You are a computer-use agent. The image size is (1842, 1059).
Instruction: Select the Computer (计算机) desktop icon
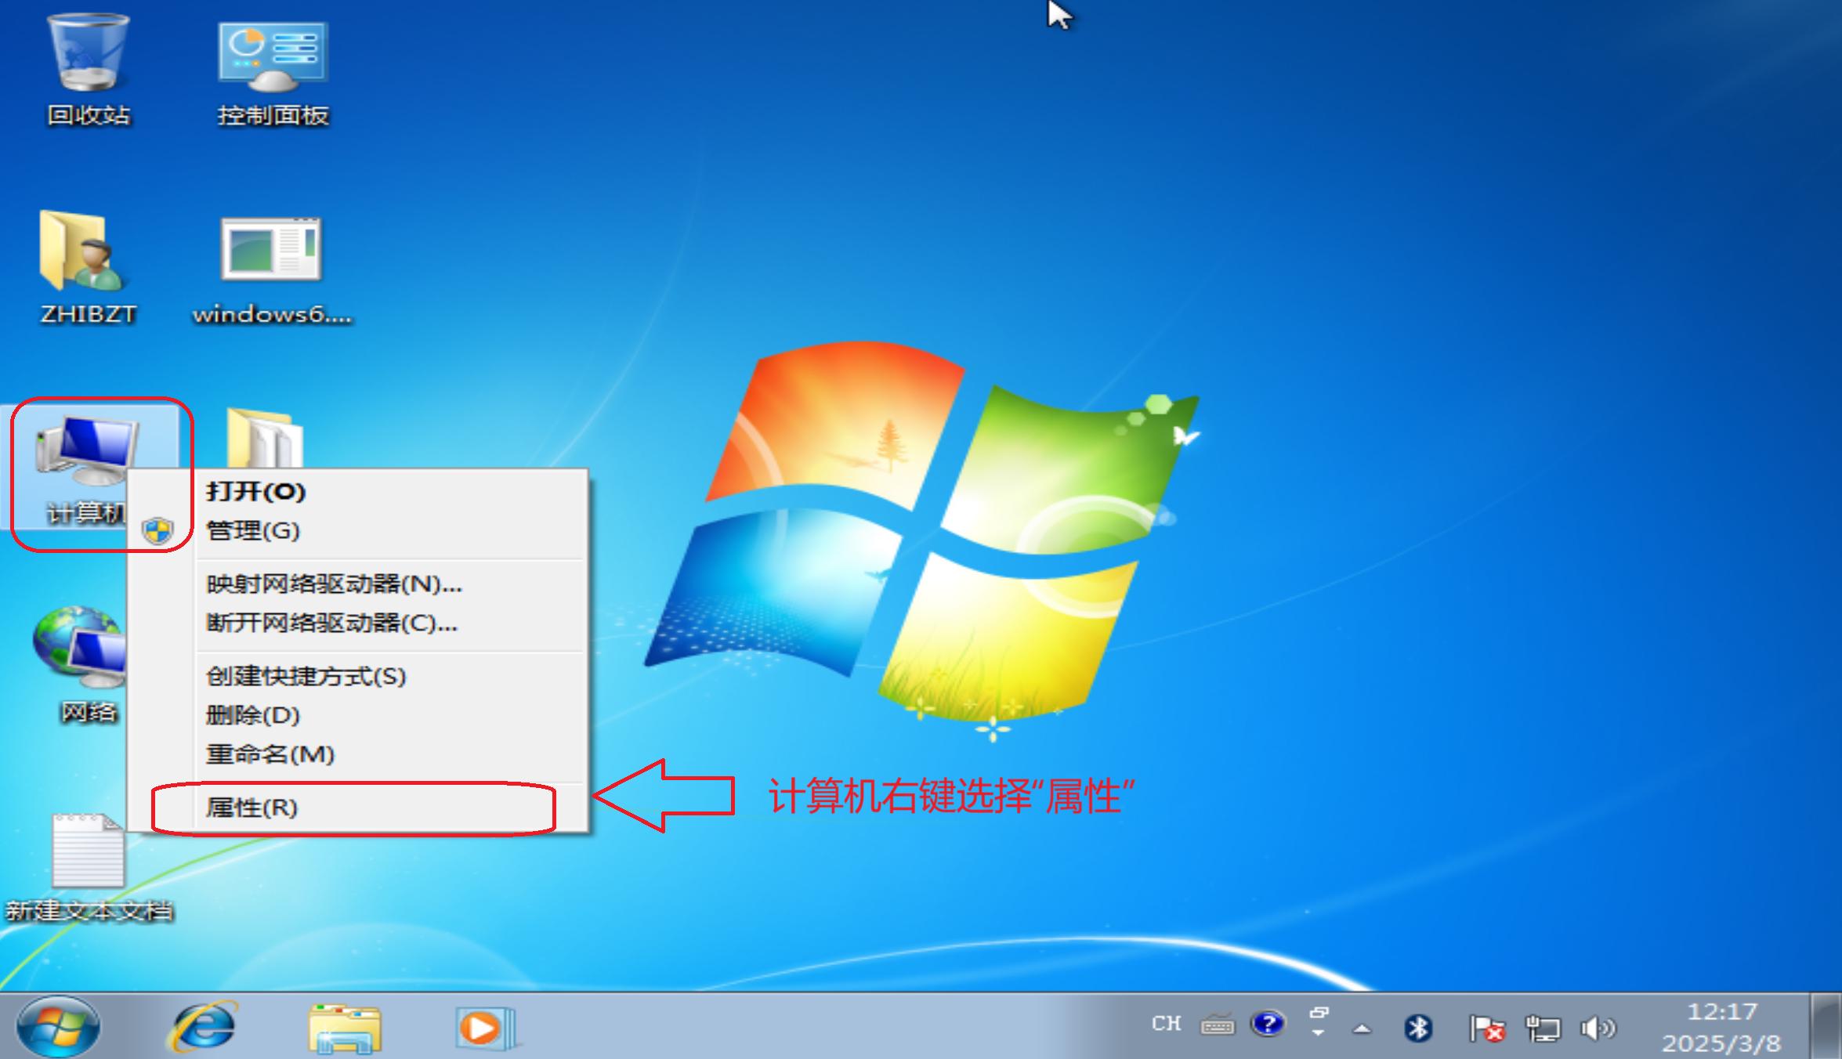(x=85, y=470)
